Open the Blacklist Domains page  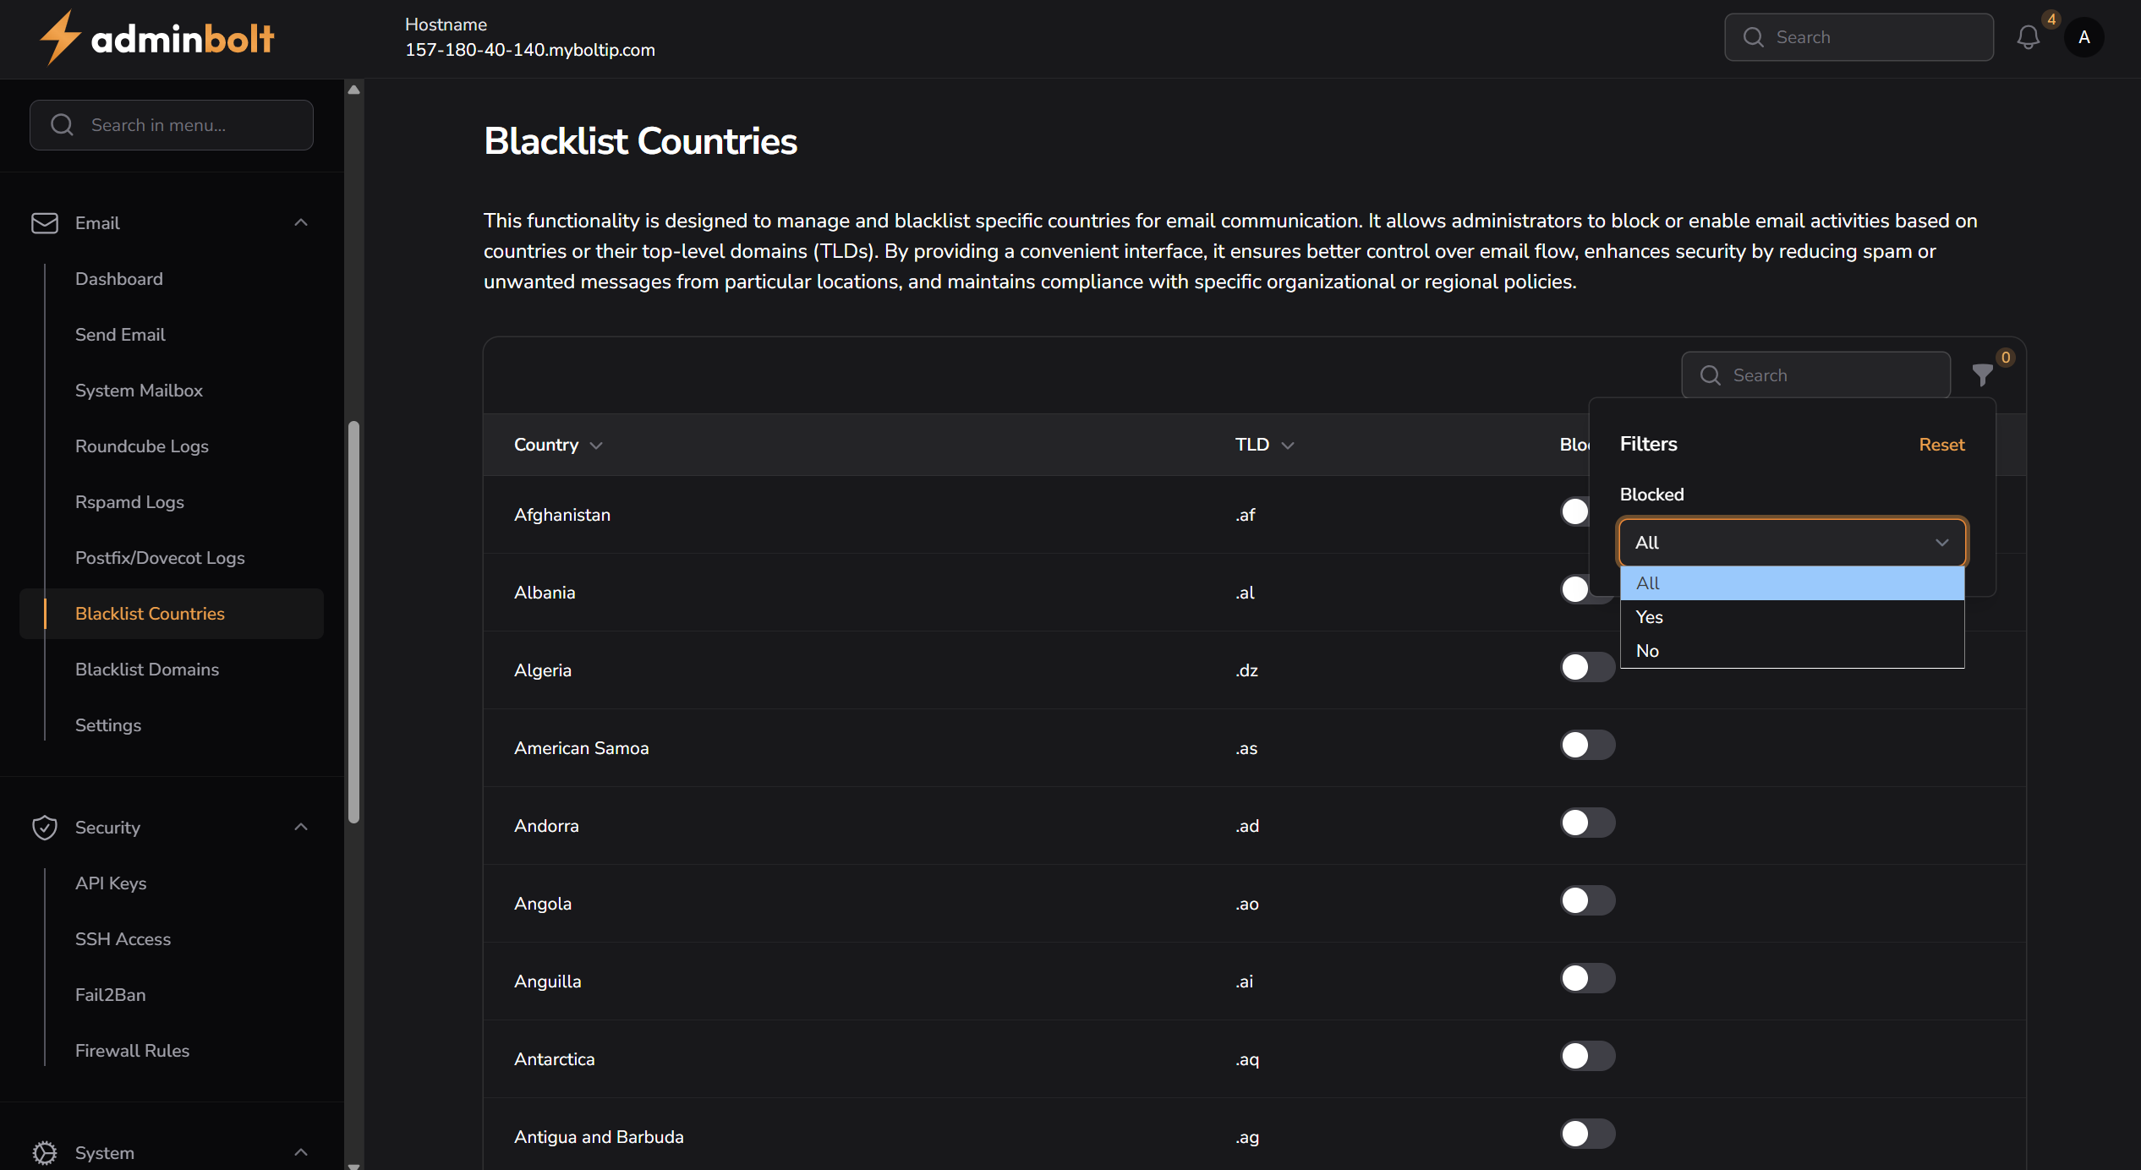click(146, 670)
